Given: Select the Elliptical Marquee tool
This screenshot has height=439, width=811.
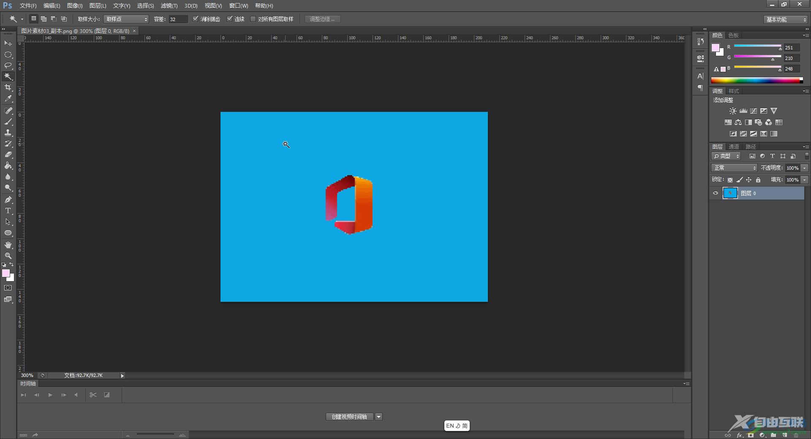Looking at the screenshot, I should tap(8, 54).
